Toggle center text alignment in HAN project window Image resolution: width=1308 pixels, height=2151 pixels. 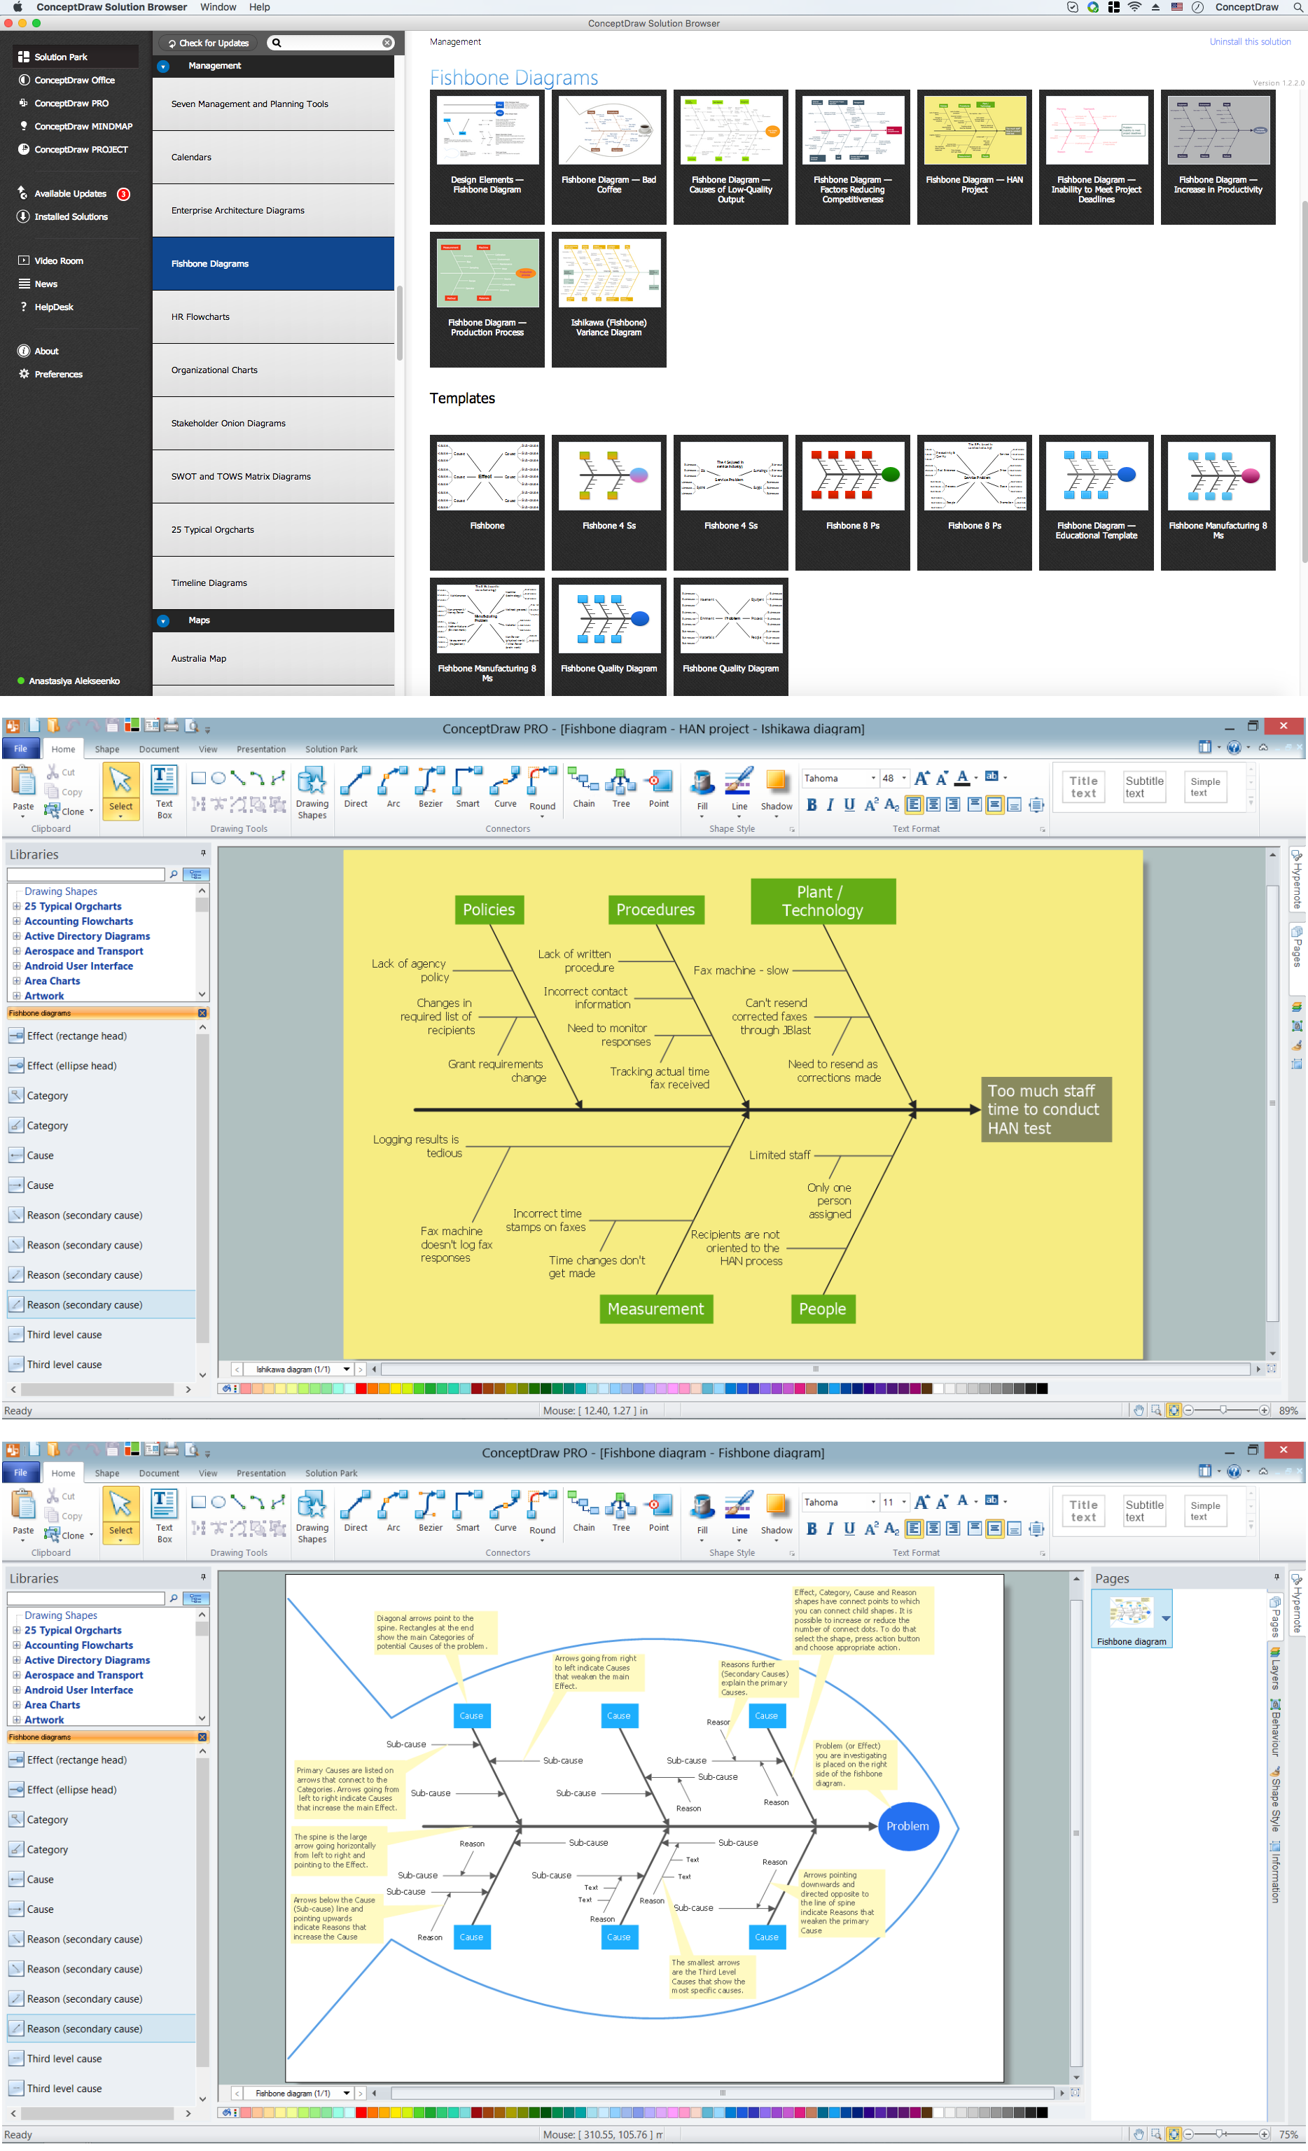(x=933, y=804)
